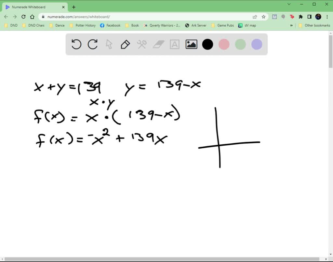333x262 pixels.
Task: Open the Chrome customization menu
Action: coord(326,17)
